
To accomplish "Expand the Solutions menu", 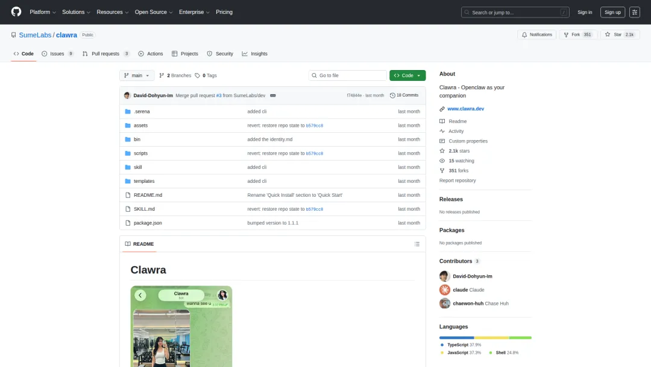I will click(76, 12).
